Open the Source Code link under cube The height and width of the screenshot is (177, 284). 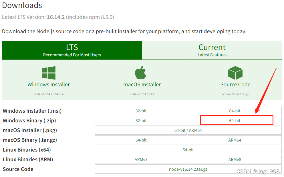[235, 85]
